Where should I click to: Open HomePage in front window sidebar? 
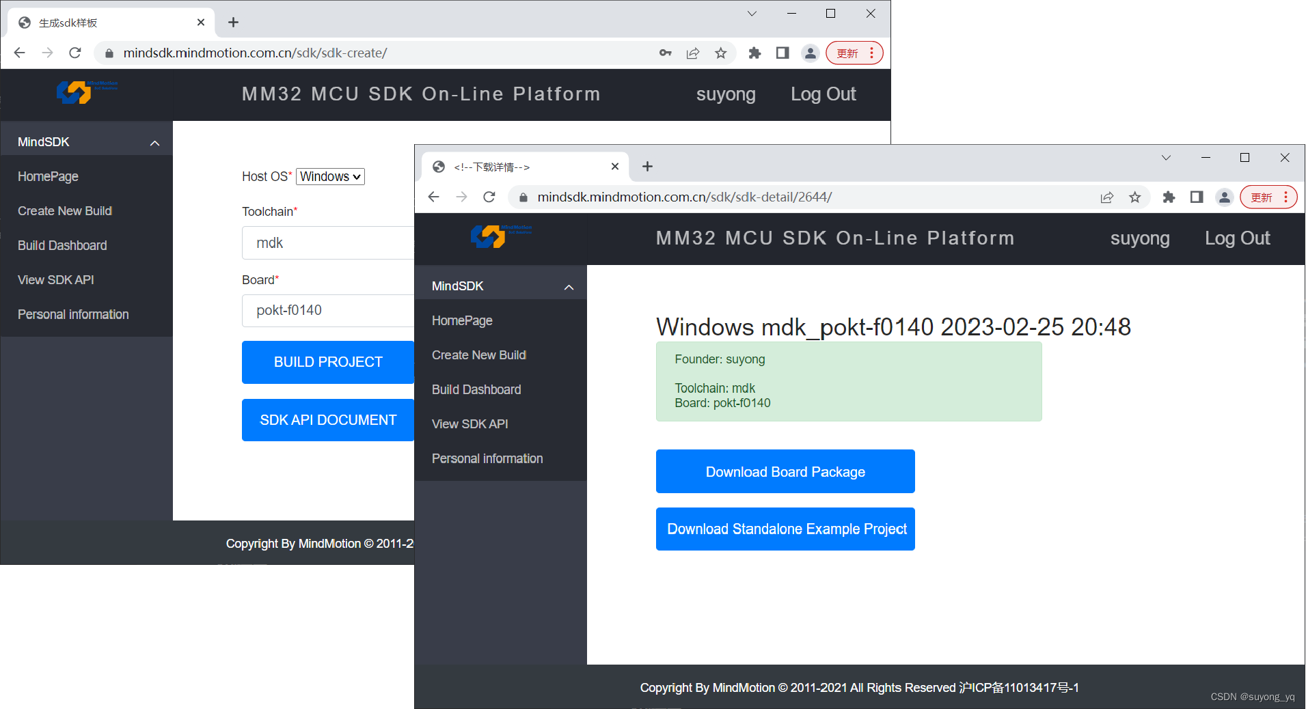click(462, 320)
